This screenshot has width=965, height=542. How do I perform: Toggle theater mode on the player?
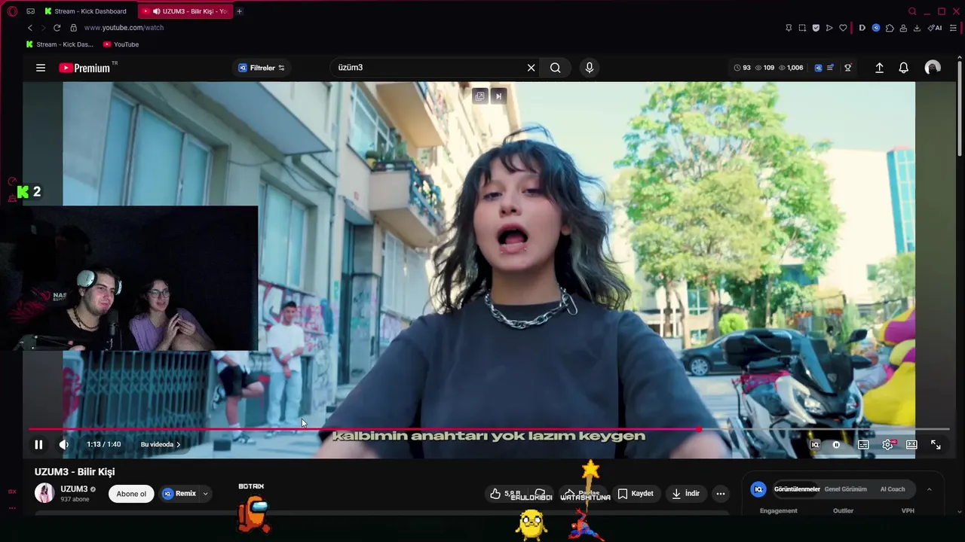tap(911, 445)
